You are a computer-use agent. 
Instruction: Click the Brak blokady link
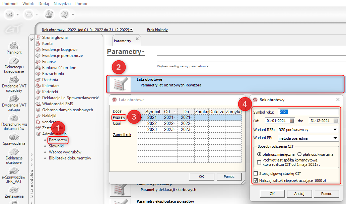(x=157, y=30)
